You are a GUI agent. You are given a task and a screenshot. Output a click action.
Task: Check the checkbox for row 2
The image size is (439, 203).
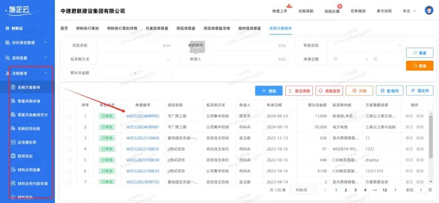pos(70,127)
